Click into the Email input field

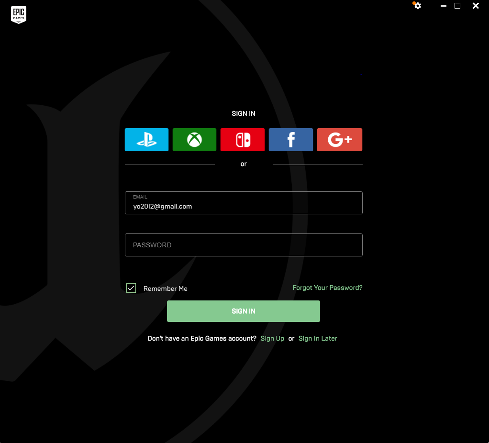(x=244, y=203)
